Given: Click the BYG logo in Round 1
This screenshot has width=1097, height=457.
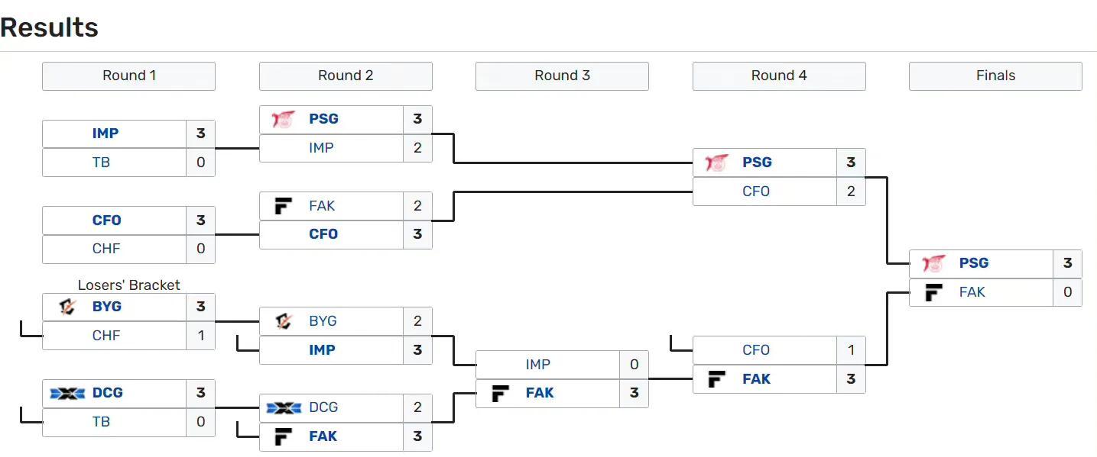Looking at the screenshot, I should click(67, 307).
